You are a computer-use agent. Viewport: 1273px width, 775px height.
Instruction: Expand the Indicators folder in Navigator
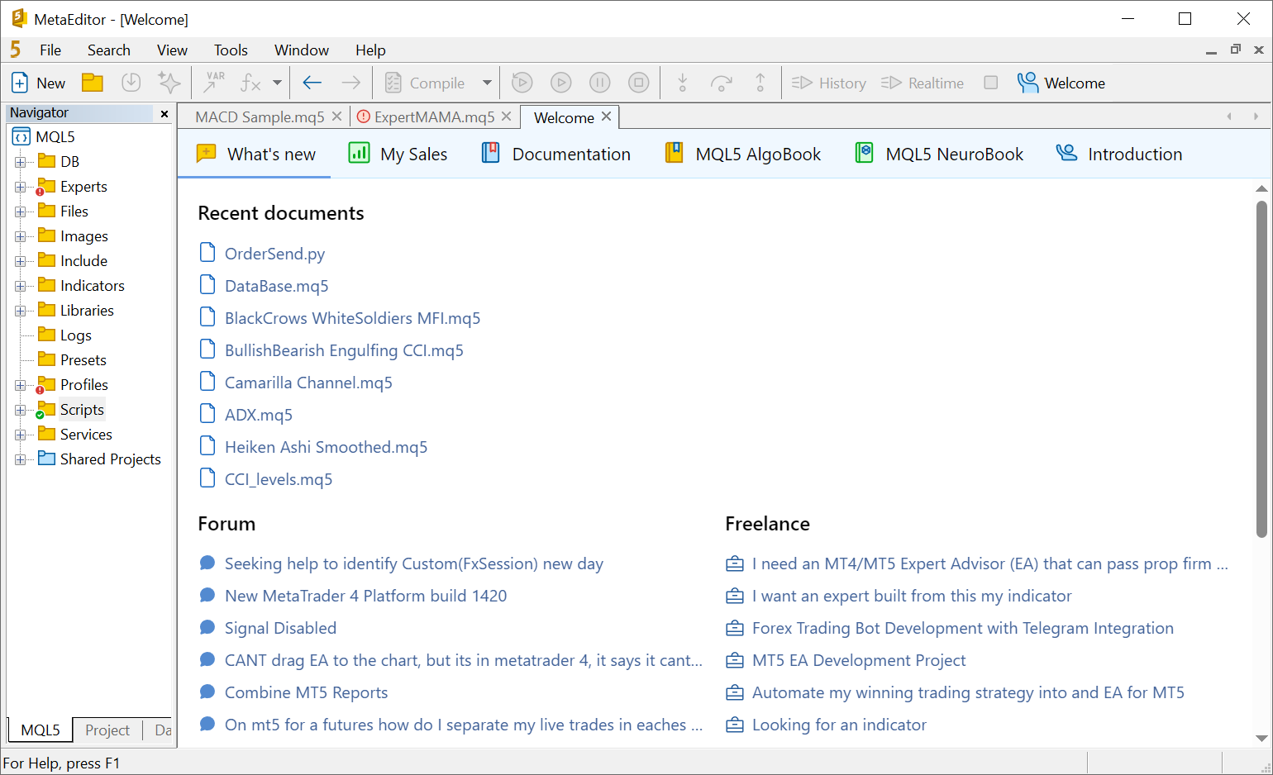tap(20, 285)
